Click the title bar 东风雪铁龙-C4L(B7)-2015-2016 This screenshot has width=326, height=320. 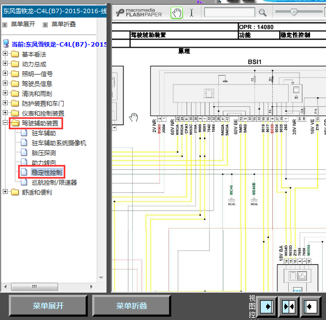[x=54, y=11]
